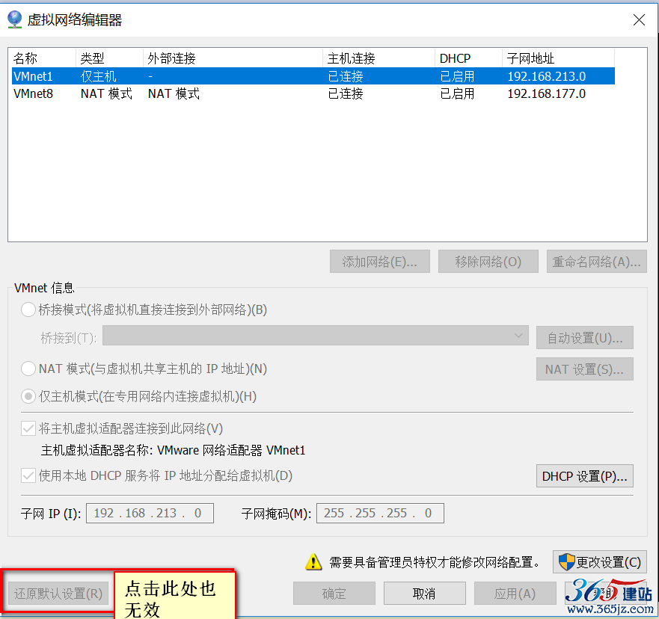The height and width of the screenshot is (619, 659).
Task: Select 仅主机模式 radio button
Action: click(28, 396)
